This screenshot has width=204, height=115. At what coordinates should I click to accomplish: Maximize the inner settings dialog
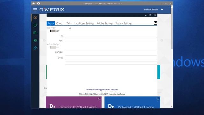tap(150, 15)
